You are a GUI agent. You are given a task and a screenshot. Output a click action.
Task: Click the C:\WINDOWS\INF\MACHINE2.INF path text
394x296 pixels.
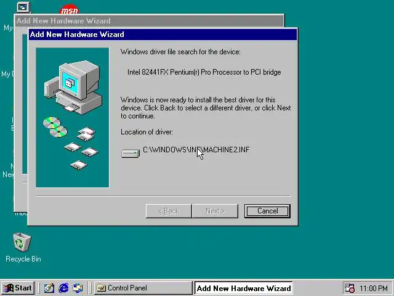(196, 150)
